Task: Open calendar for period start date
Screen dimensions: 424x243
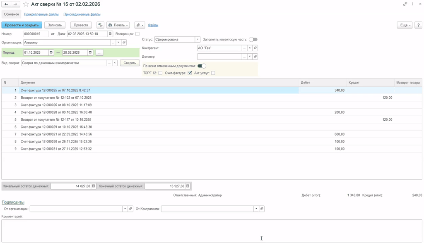Action: pyautogui.click(x=51, y=52)
